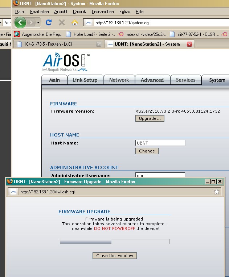This screenshot has width=229, height=277.
Task: Select the Network tab in AirOS
Action: [119, 80]
